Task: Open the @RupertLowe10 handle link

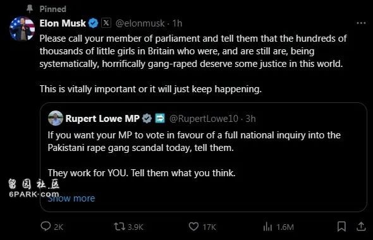Action: pos(204,119)
